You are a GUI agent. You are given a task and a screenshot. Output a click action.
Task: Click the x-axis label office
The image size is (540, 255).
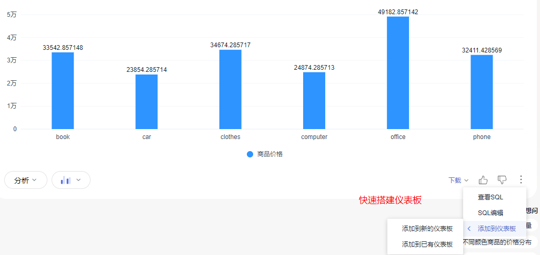click(398, 137)
